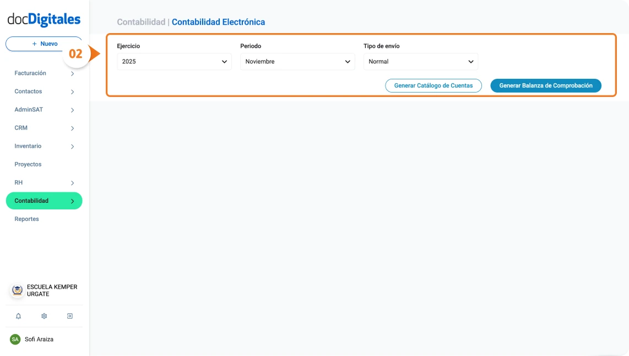629x356 pixels.
Task: Click the Contabilidad Electrónica breadcrumb link
Action: coord(219,21)
